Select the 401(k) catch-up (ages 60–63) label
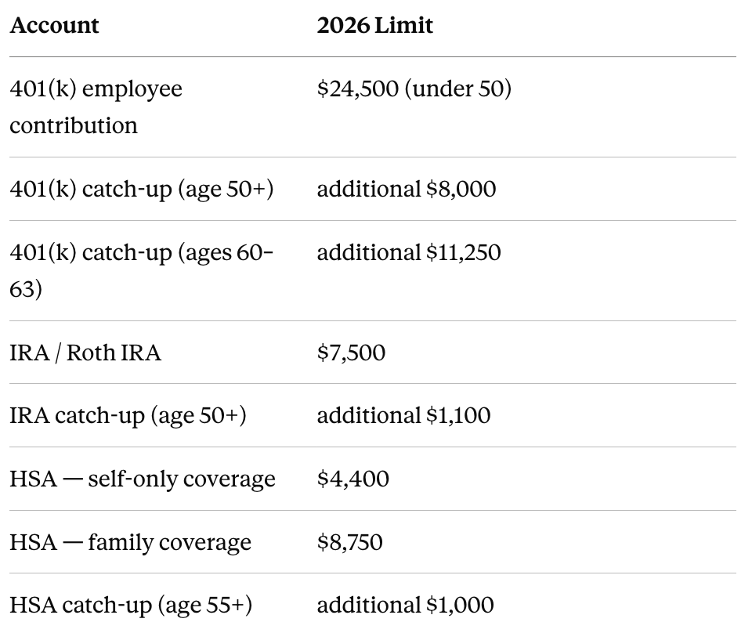752x633 pixels. [x=142, y=270]
